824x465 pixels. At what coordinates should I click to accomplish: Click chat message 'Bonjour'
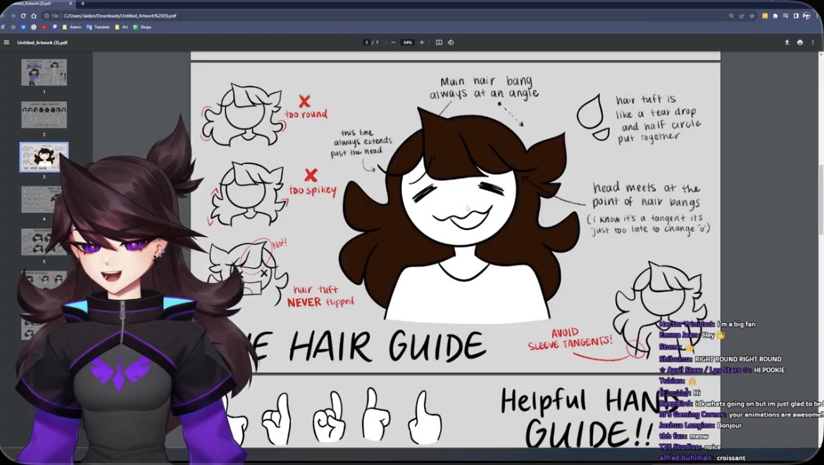[730, 425]
